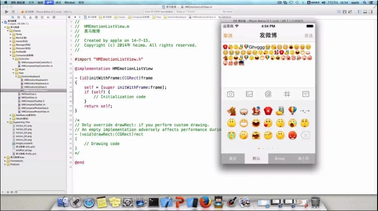Stop the running app in Xcode toolbar

pos(13,11)
